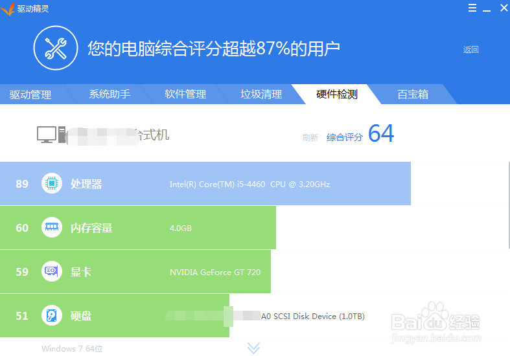Select the 硬盘 score bar row
This screenshot has height=356, width=510.
click(115, 315)
